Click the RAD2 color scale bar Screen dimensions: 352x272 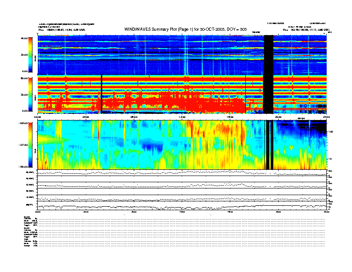[x=30, y=55]
